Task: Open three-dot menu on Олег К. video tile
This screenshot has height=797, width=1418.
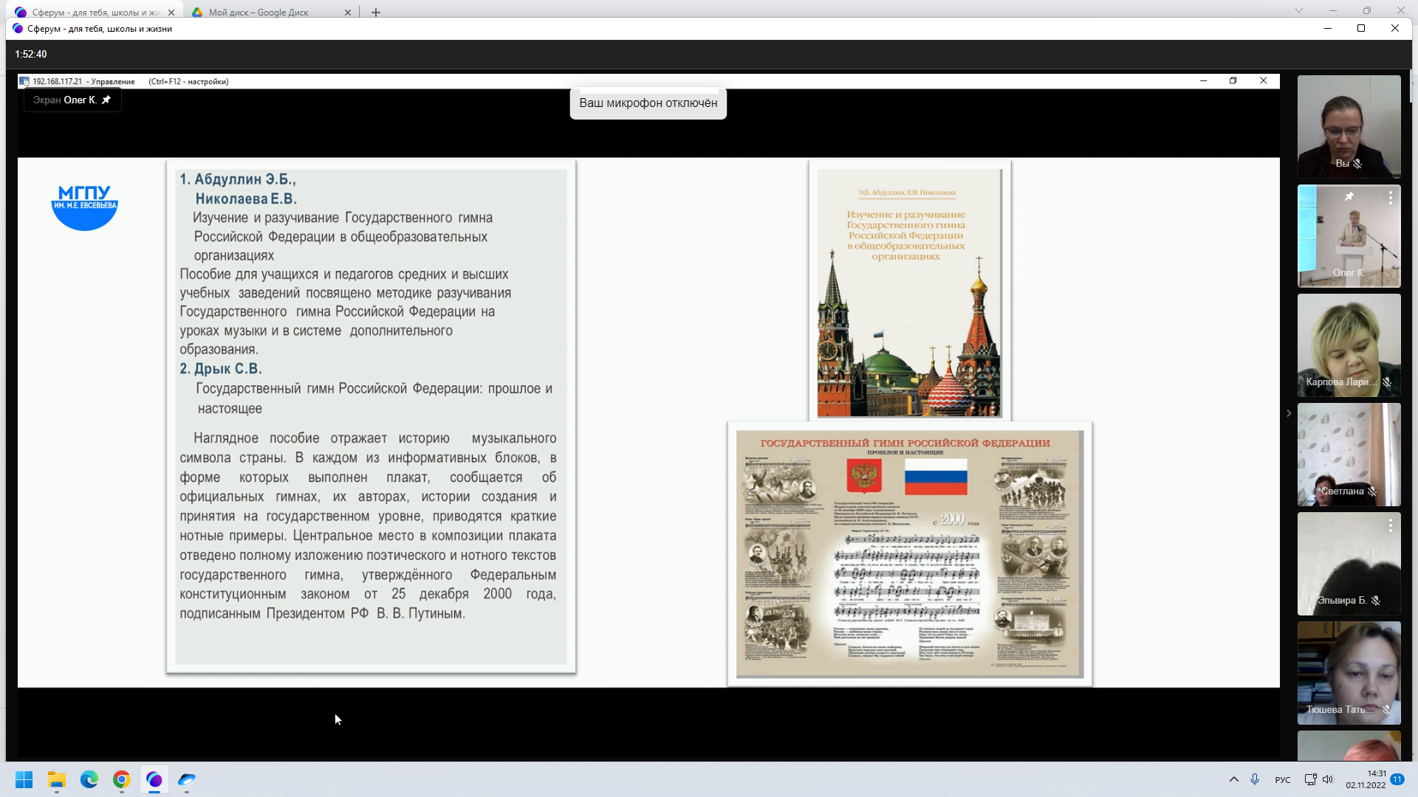Action: tap(1390, 197)
